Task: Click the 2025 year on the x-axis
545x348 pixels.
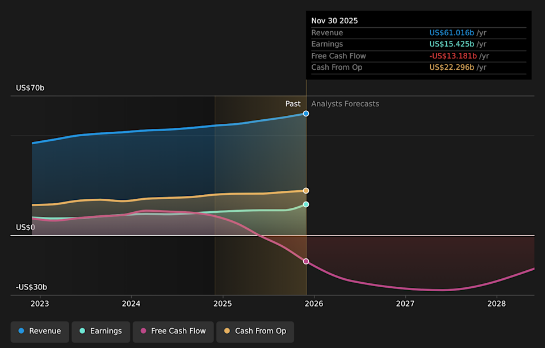Action: pyautogui.click(x=223, y=304)
